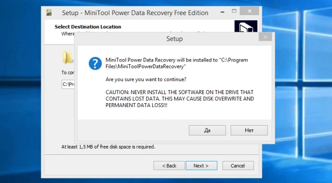Screen dimensions: 332x183
Task: Cancel the installation wizard
Action: tap(238, 166)
